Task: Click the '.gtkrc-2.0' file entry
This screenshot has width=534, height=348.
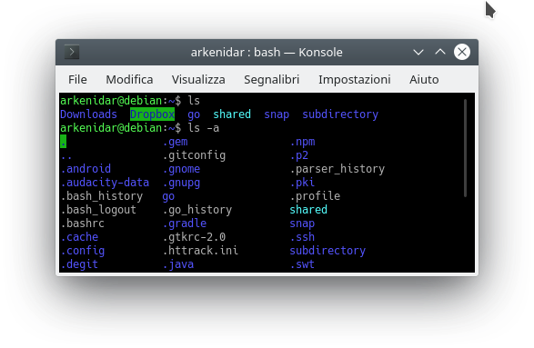Action: pos(194,237)
